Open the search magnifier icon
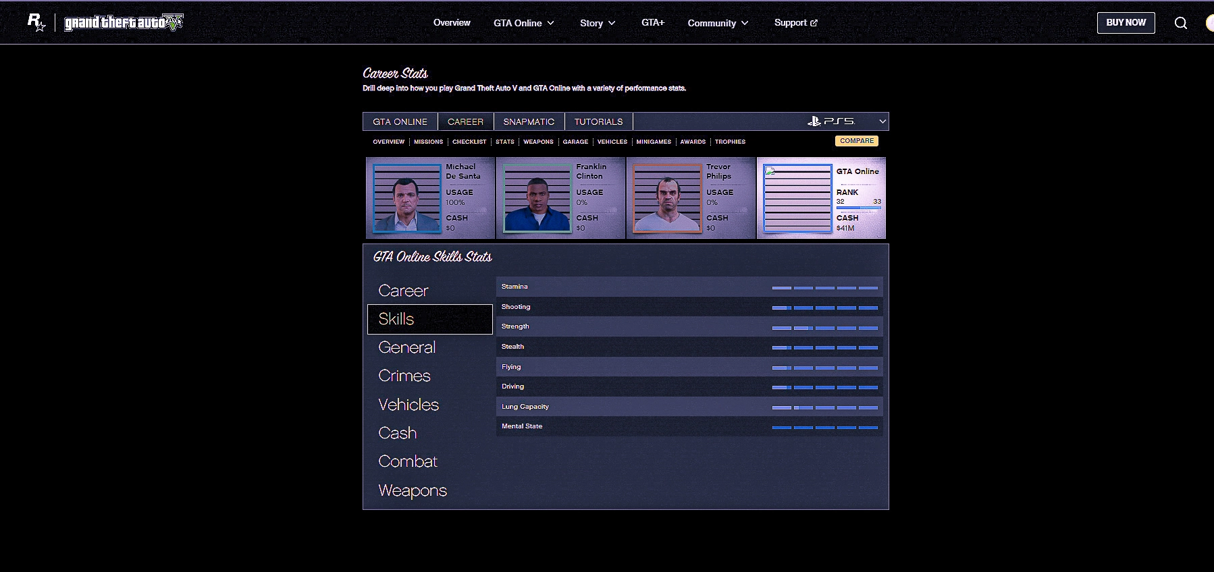Screen dimensions: 1214x572 [1180, 23]
